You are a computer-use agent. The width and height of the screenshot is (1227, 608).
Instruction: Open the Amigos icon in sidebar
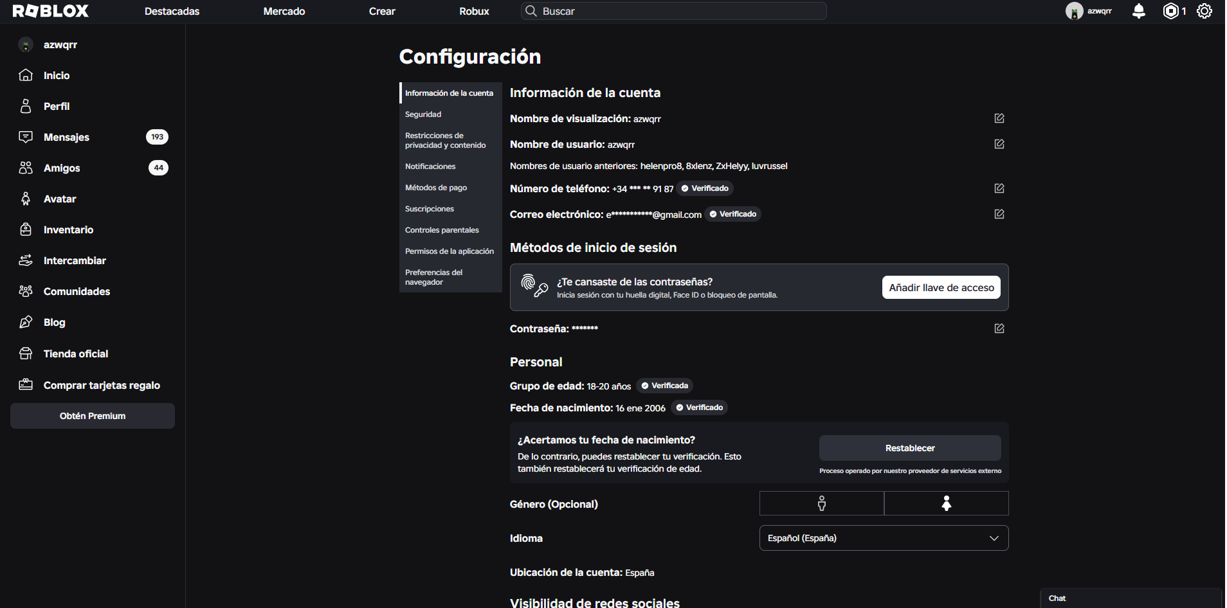tap(26, 168)
